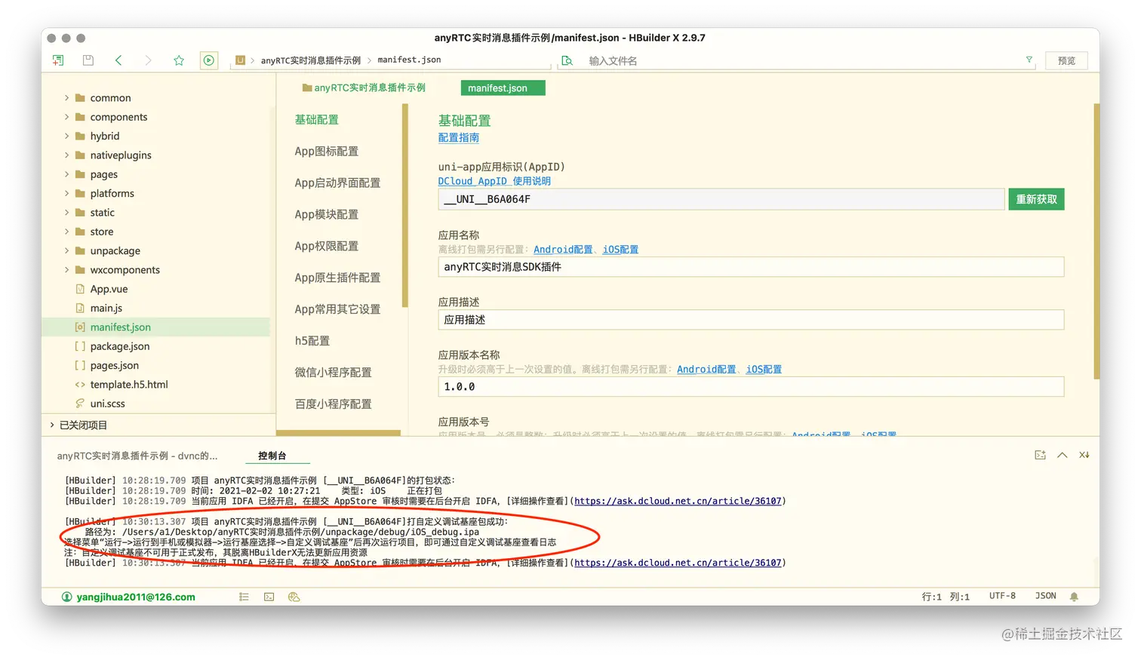1141x660 pixels.
Task: Open App常用其它设置 section
Action: coord(337,310)
